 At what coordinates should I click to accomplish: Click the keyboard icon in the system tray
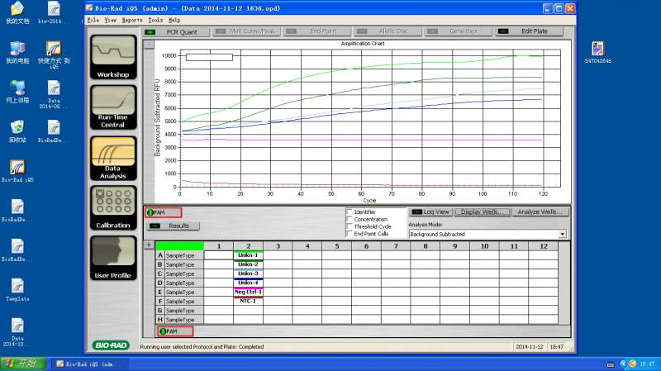click(x=611, y=364)
